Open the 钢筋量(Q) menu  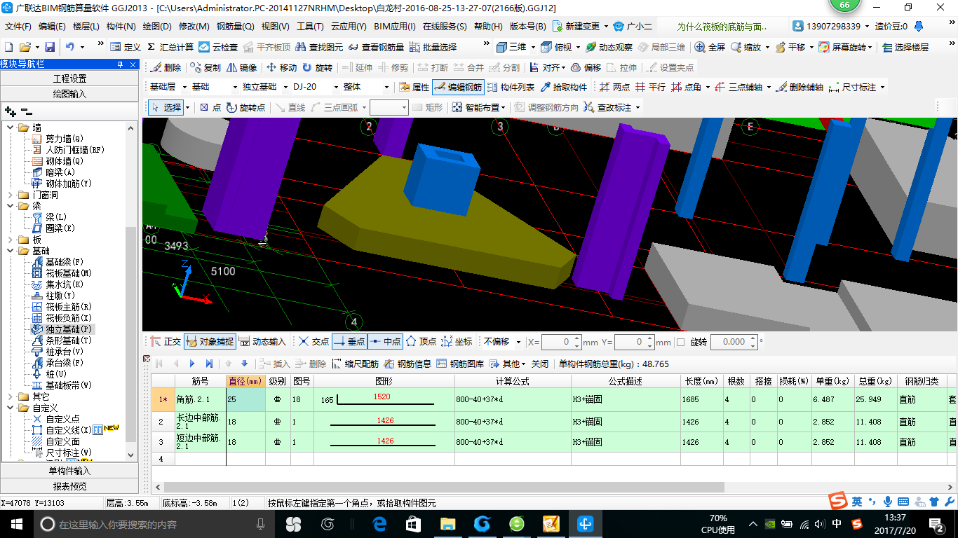click(235, 27)
